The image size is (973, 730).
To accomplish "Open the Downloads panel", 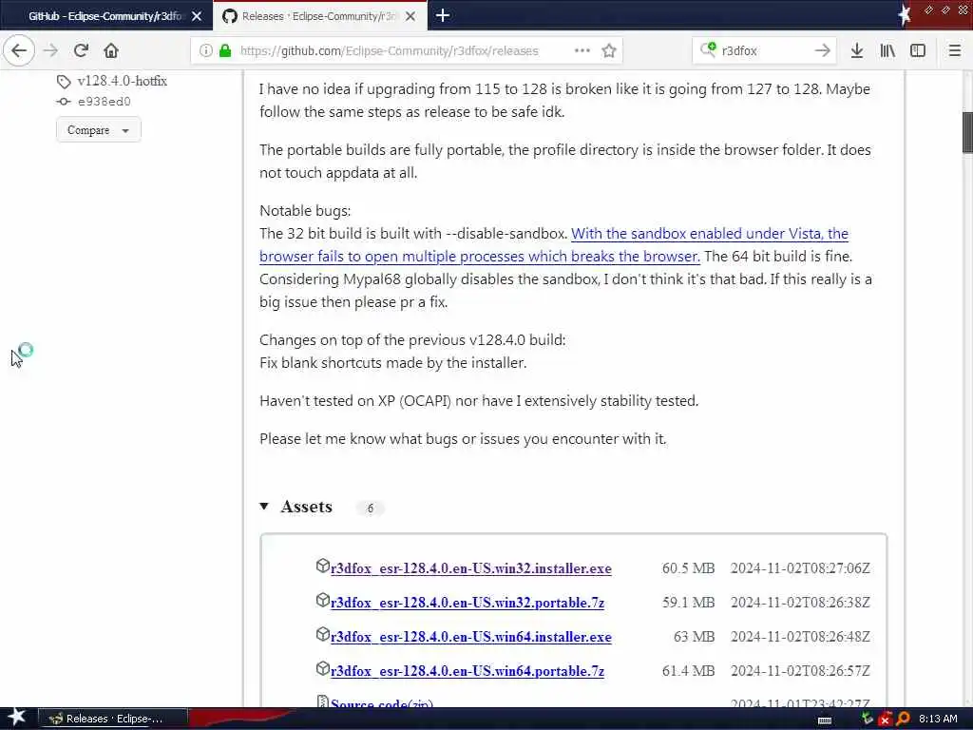I will point(857,50).
